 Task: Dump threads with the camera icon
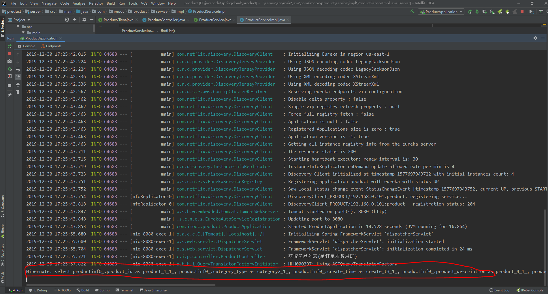tap(10, 61)
